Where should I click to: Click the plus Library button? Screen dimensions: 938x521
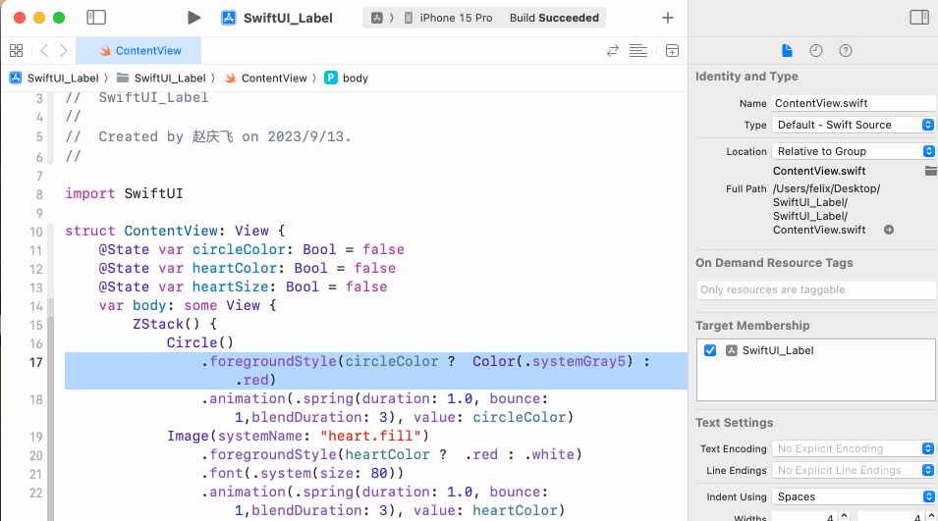click(x=668, y=18)
